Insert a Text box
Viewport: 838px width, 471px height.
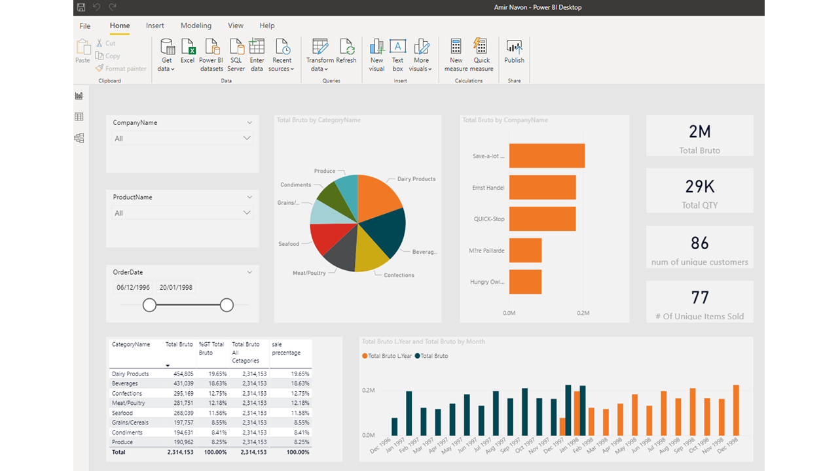point(397,46)
